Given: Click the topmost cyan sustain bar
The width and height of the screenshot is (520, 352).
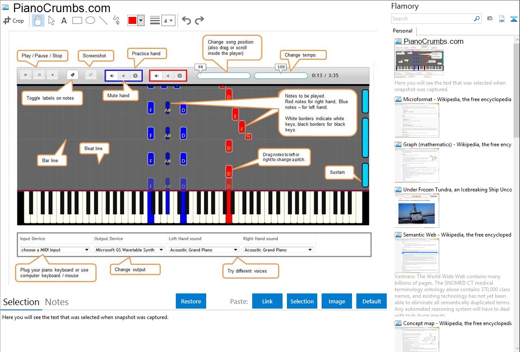Looking at the screenshot, I should pos(365,102).
